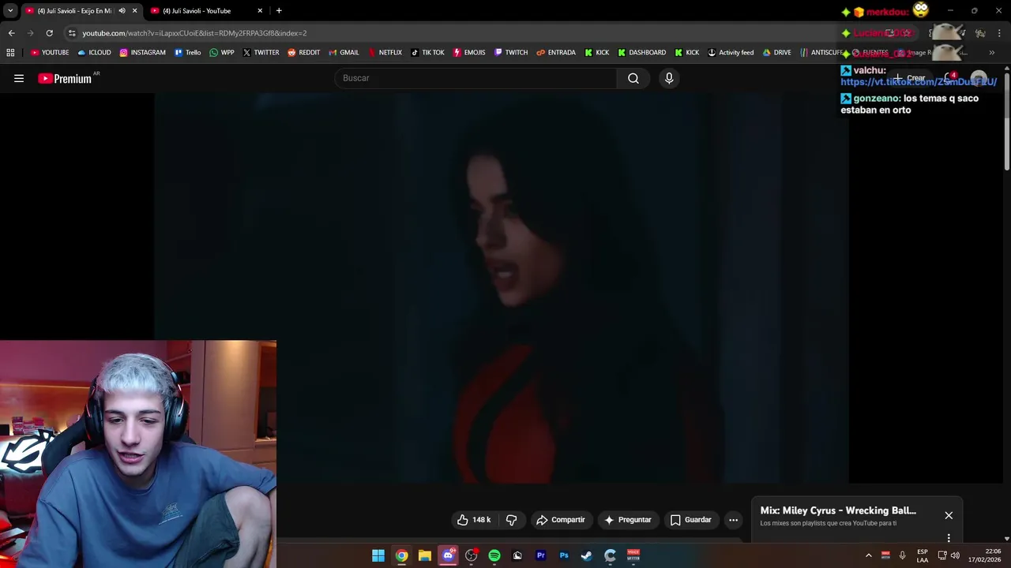1011x568 pixels.
Task: Show more bookmarks overflow chevron
Action: pyautogui.click(x=991, y=53)
